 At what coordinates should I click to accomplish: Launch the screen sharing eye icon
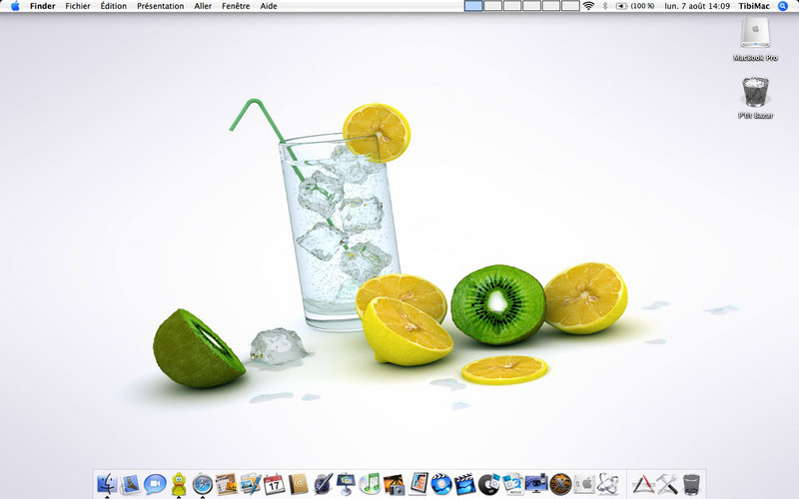536,484
